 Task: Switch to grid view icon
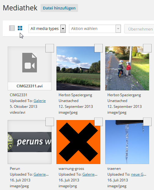tap(20, 28)
